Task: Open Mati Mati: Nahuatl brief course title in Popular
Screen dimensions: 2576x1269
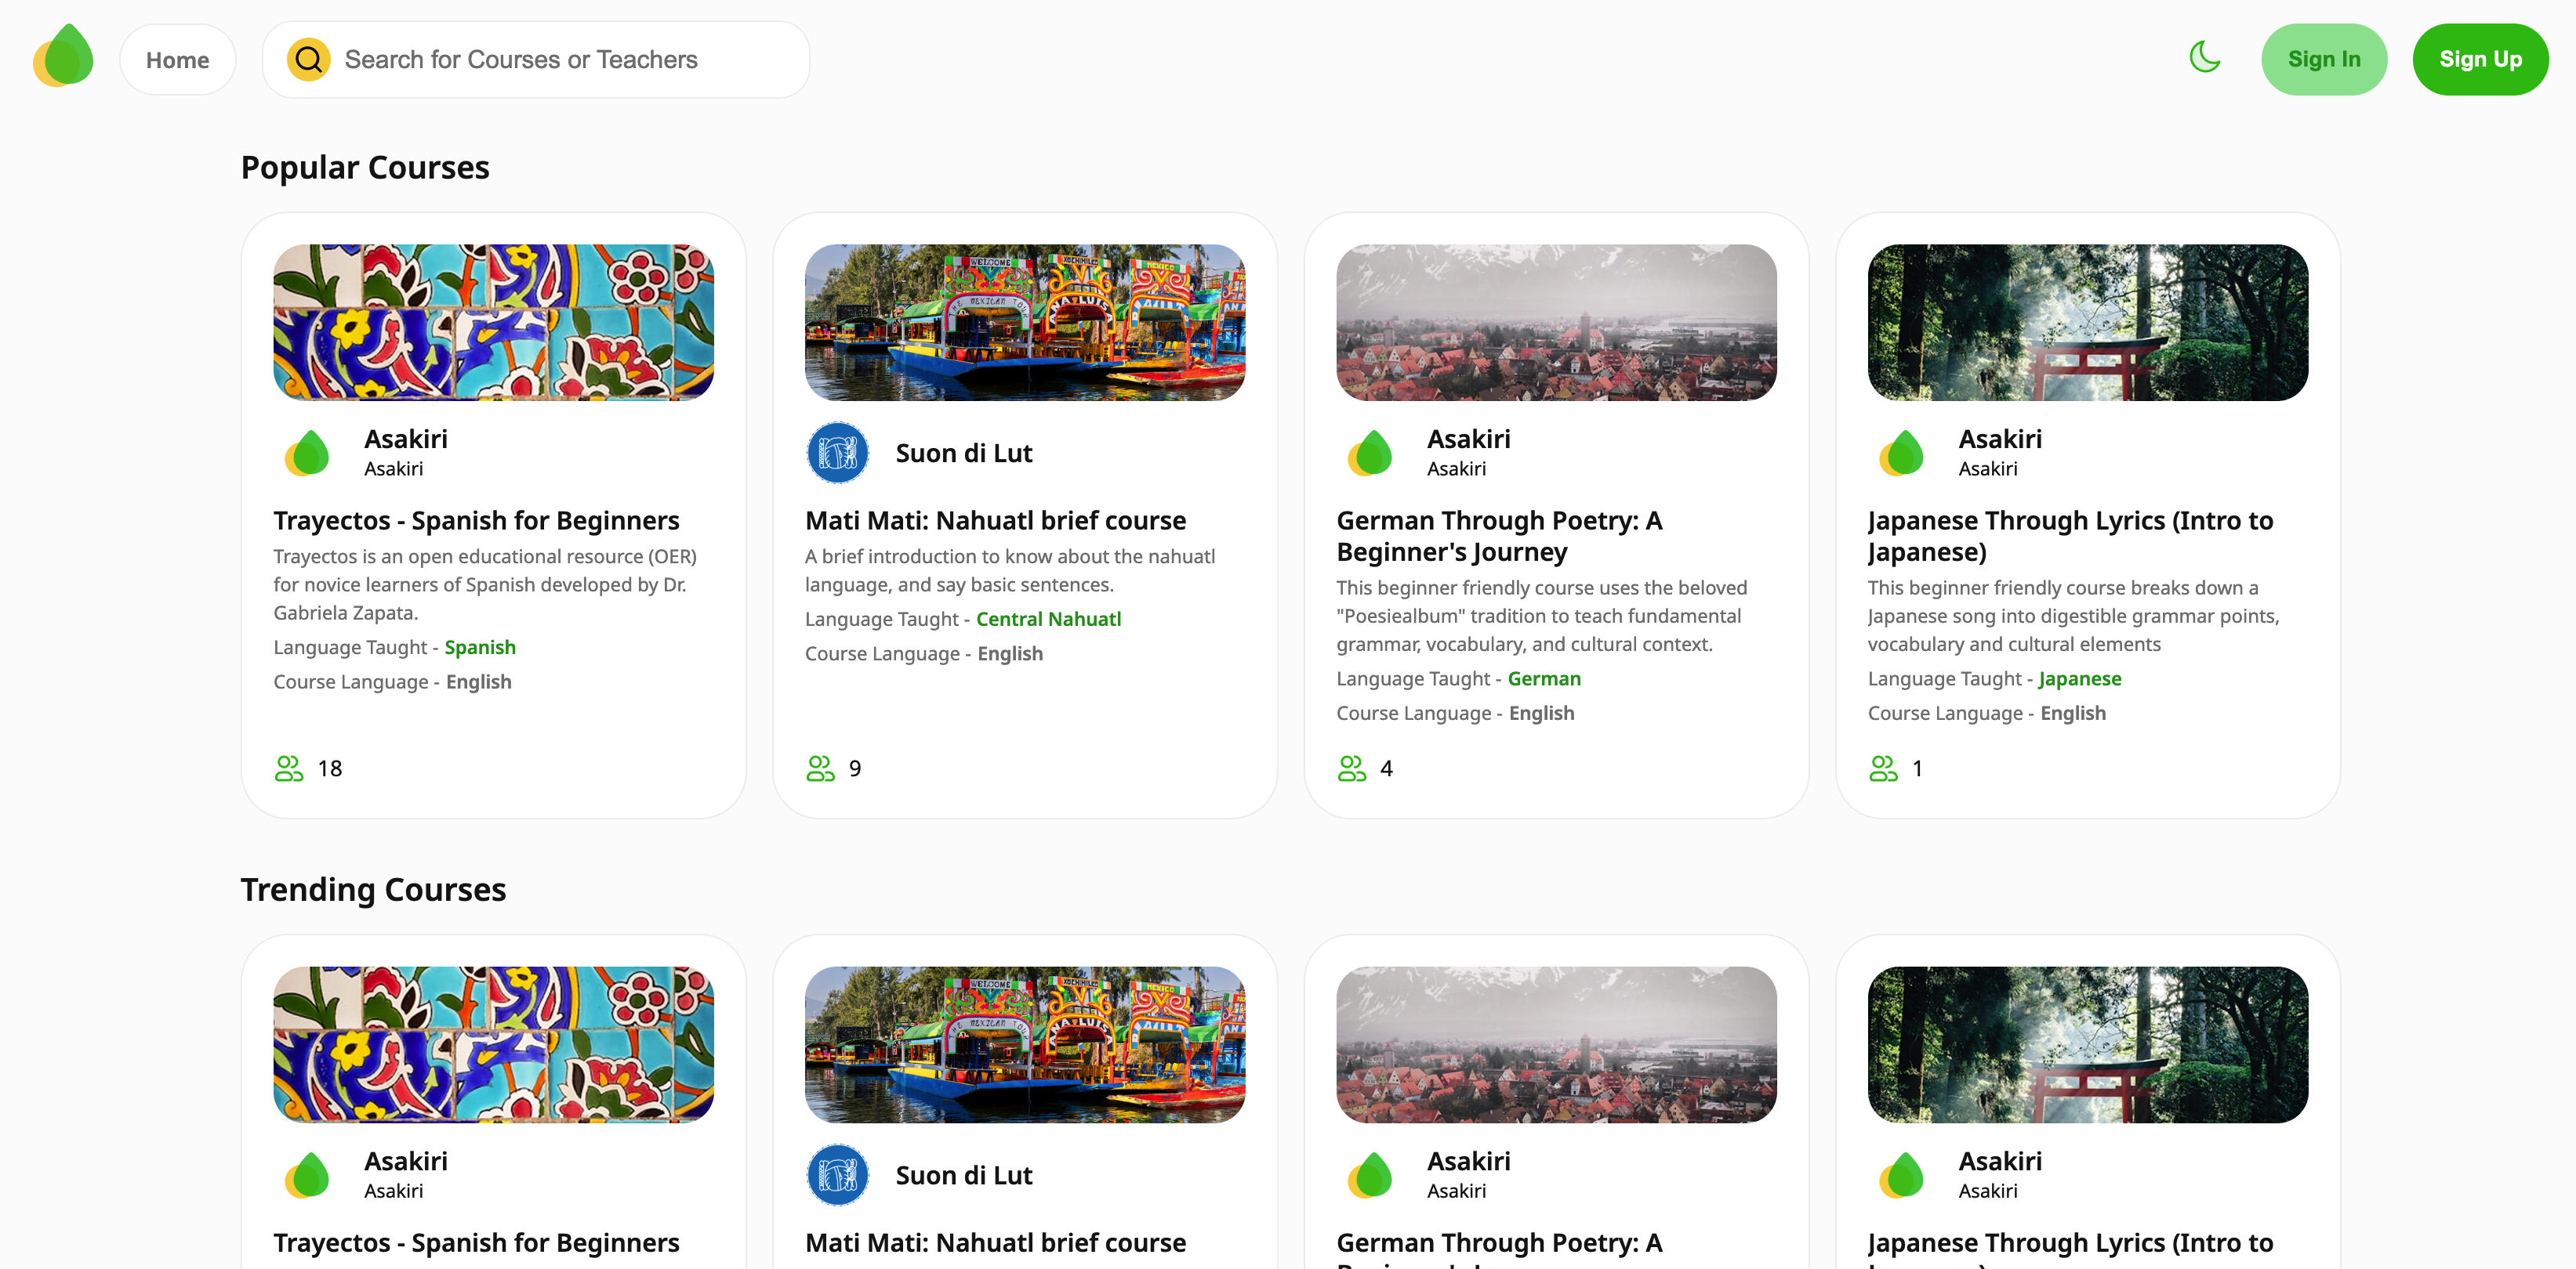Action: click(995, 521)
